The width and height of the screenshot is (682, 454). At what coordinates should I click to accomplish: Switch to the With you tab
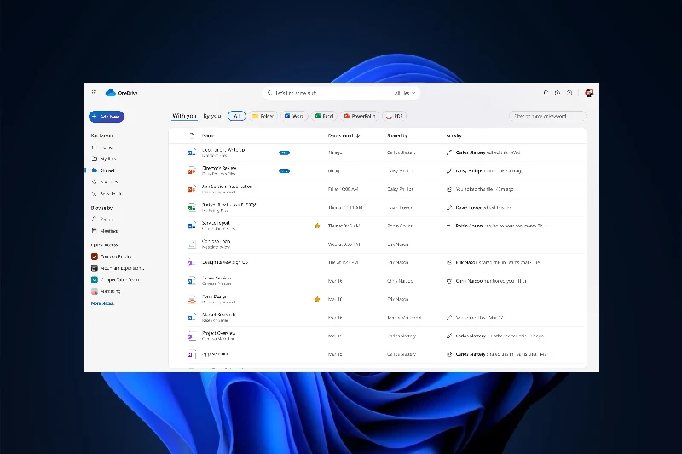[x=184, y=116]
